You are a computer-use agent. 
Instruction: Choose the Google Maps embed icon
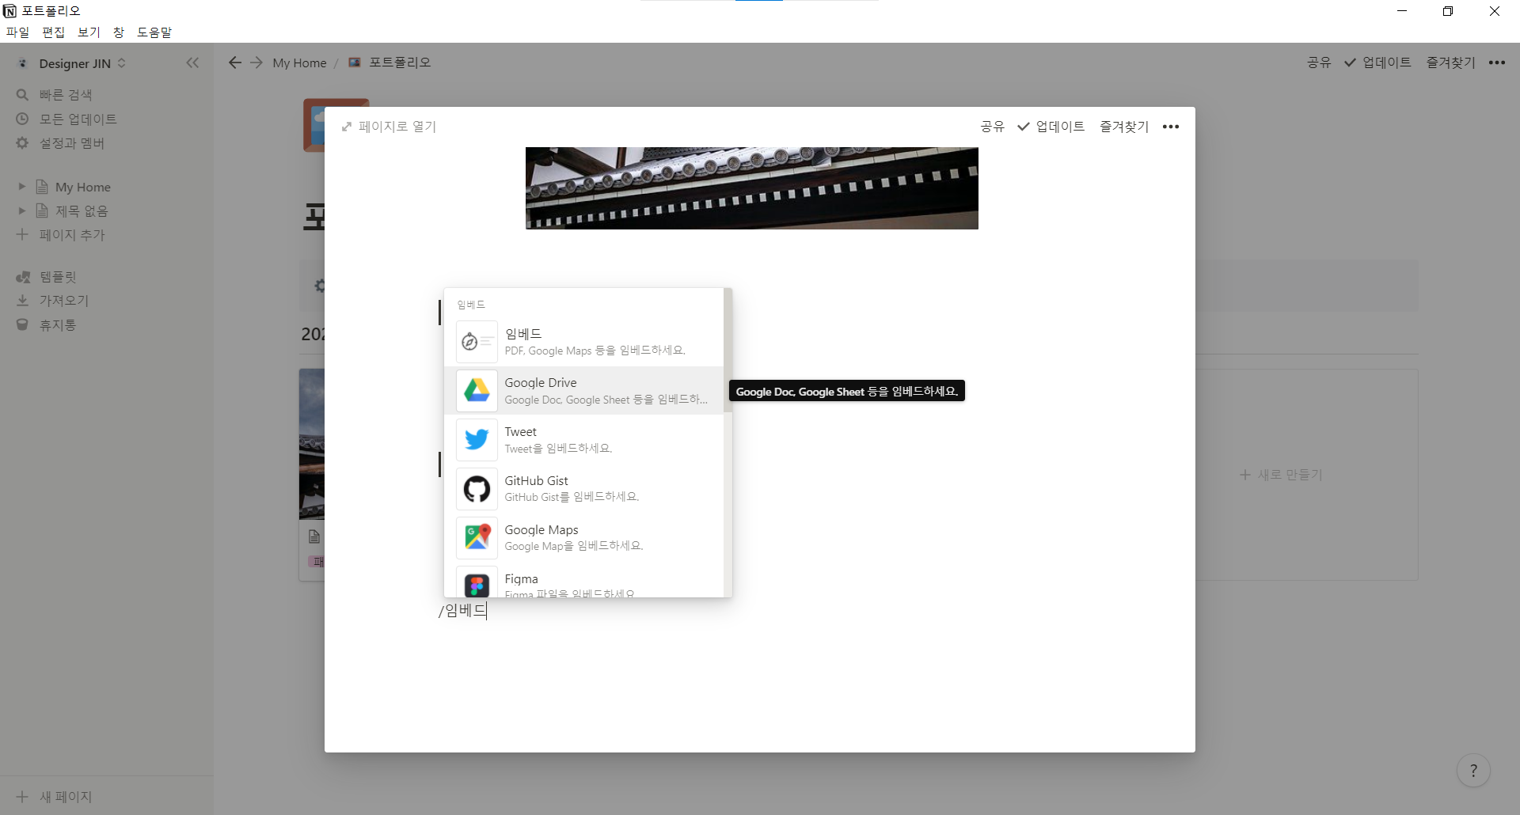[x=477, y=537]
